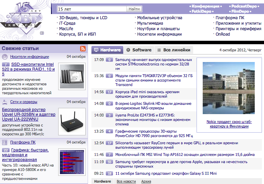Open comment count badge for 14:08 news
Image resolution: width=264 pixels, height=184 pixels.
click(x=110, y=103)
